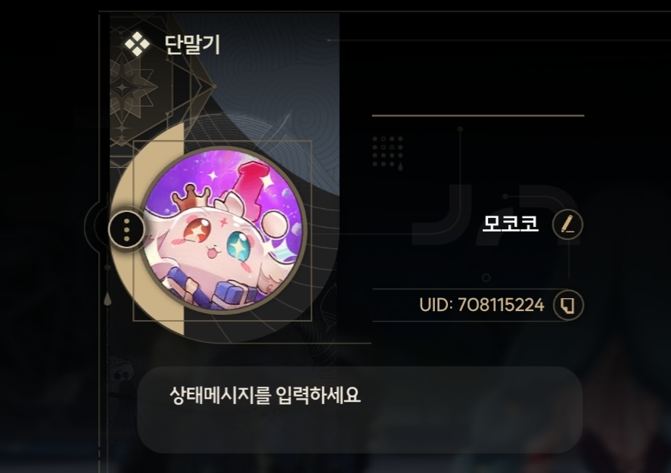Click the dotted grid ornament above the nickname
Screen dimensions: 671x473
pos(388,151)
